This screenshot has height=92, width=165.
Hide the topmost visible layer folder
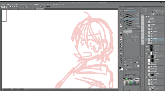142,19
